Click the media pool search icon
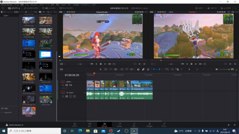Viewport: 239px width, 134px height. point(48,12)
